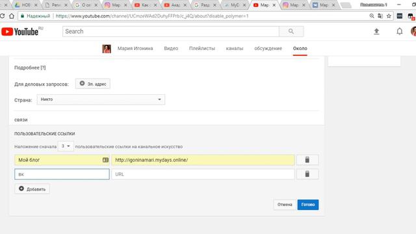This screenshot has height=234, width=416.
Task: Delete the Мой блог link row
Action: [307, 160]
